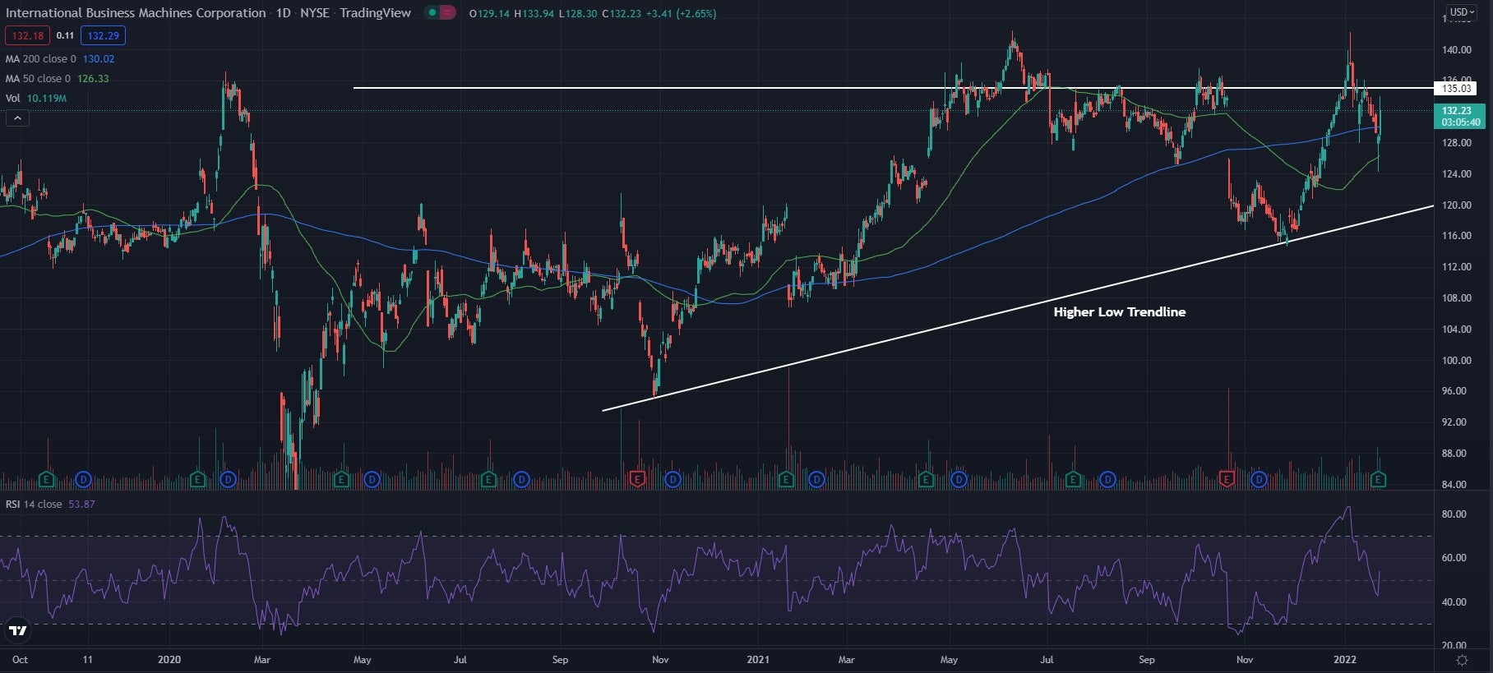Screen dimensions: 1493x673
Task: Click the blue 132.29 buy button
Action: pos(103,35)
